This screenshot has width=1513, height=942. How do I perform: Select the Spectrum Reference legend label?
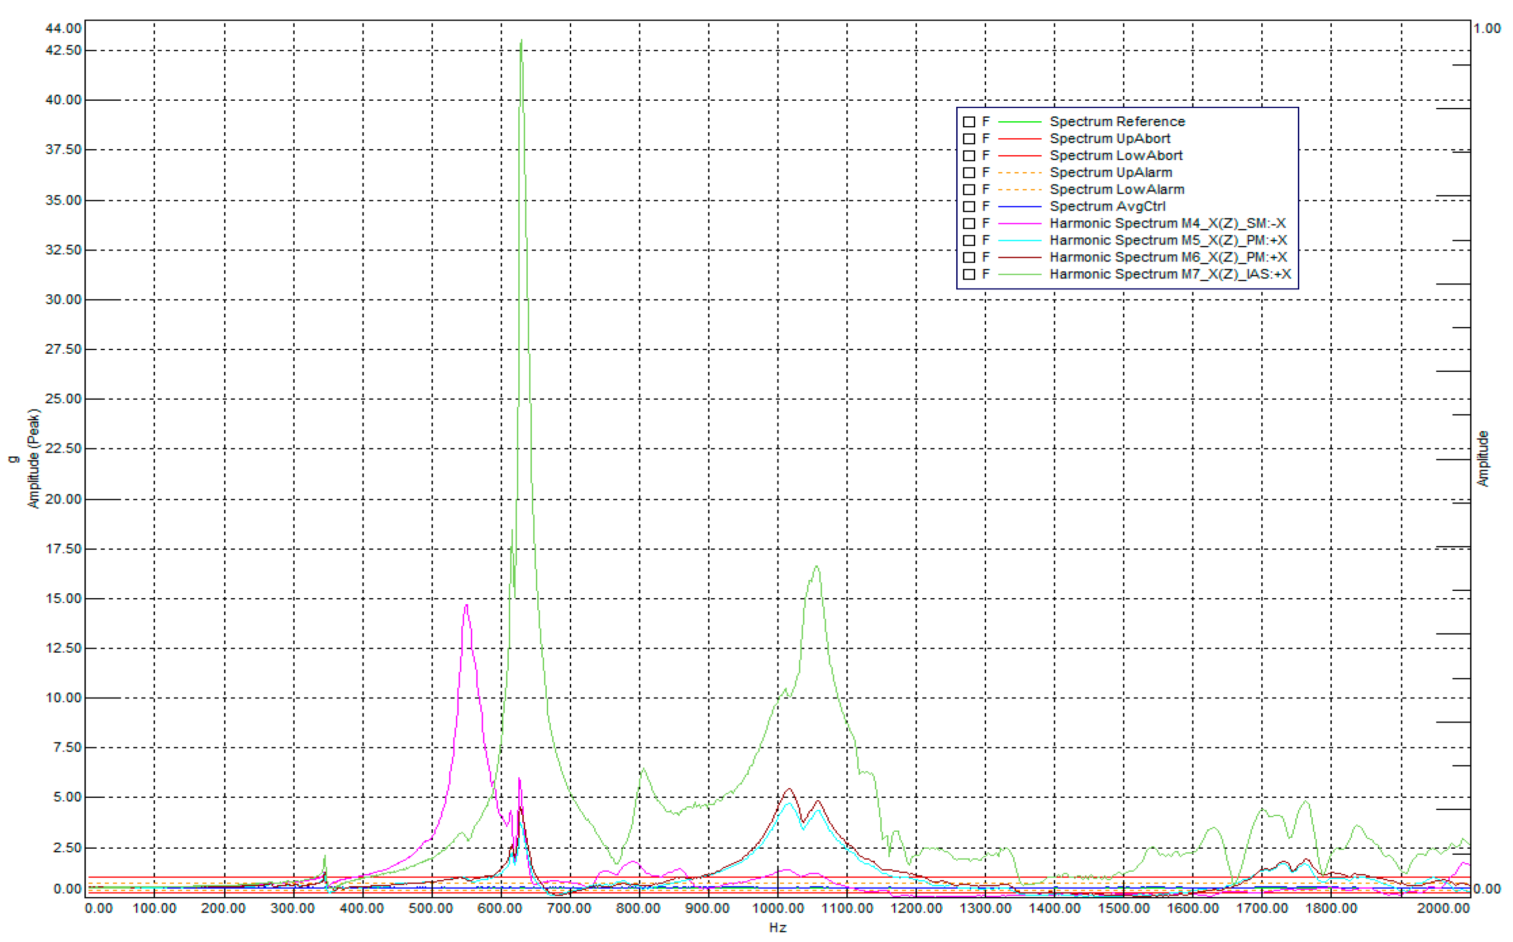1117,122
